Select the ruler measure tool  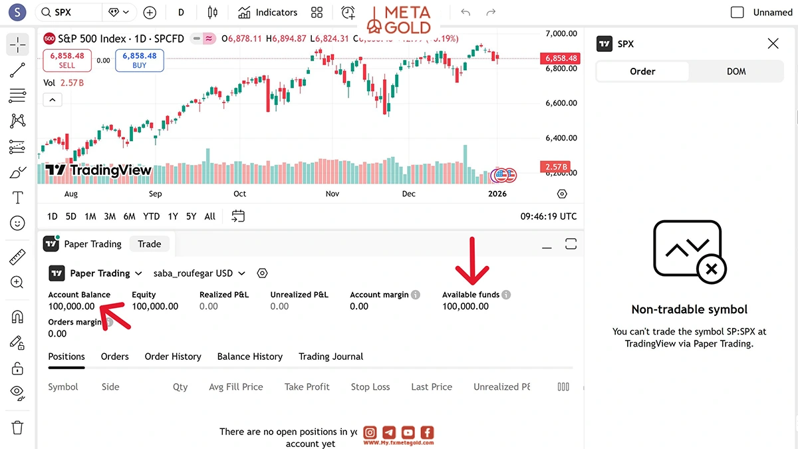click(17, 257)
